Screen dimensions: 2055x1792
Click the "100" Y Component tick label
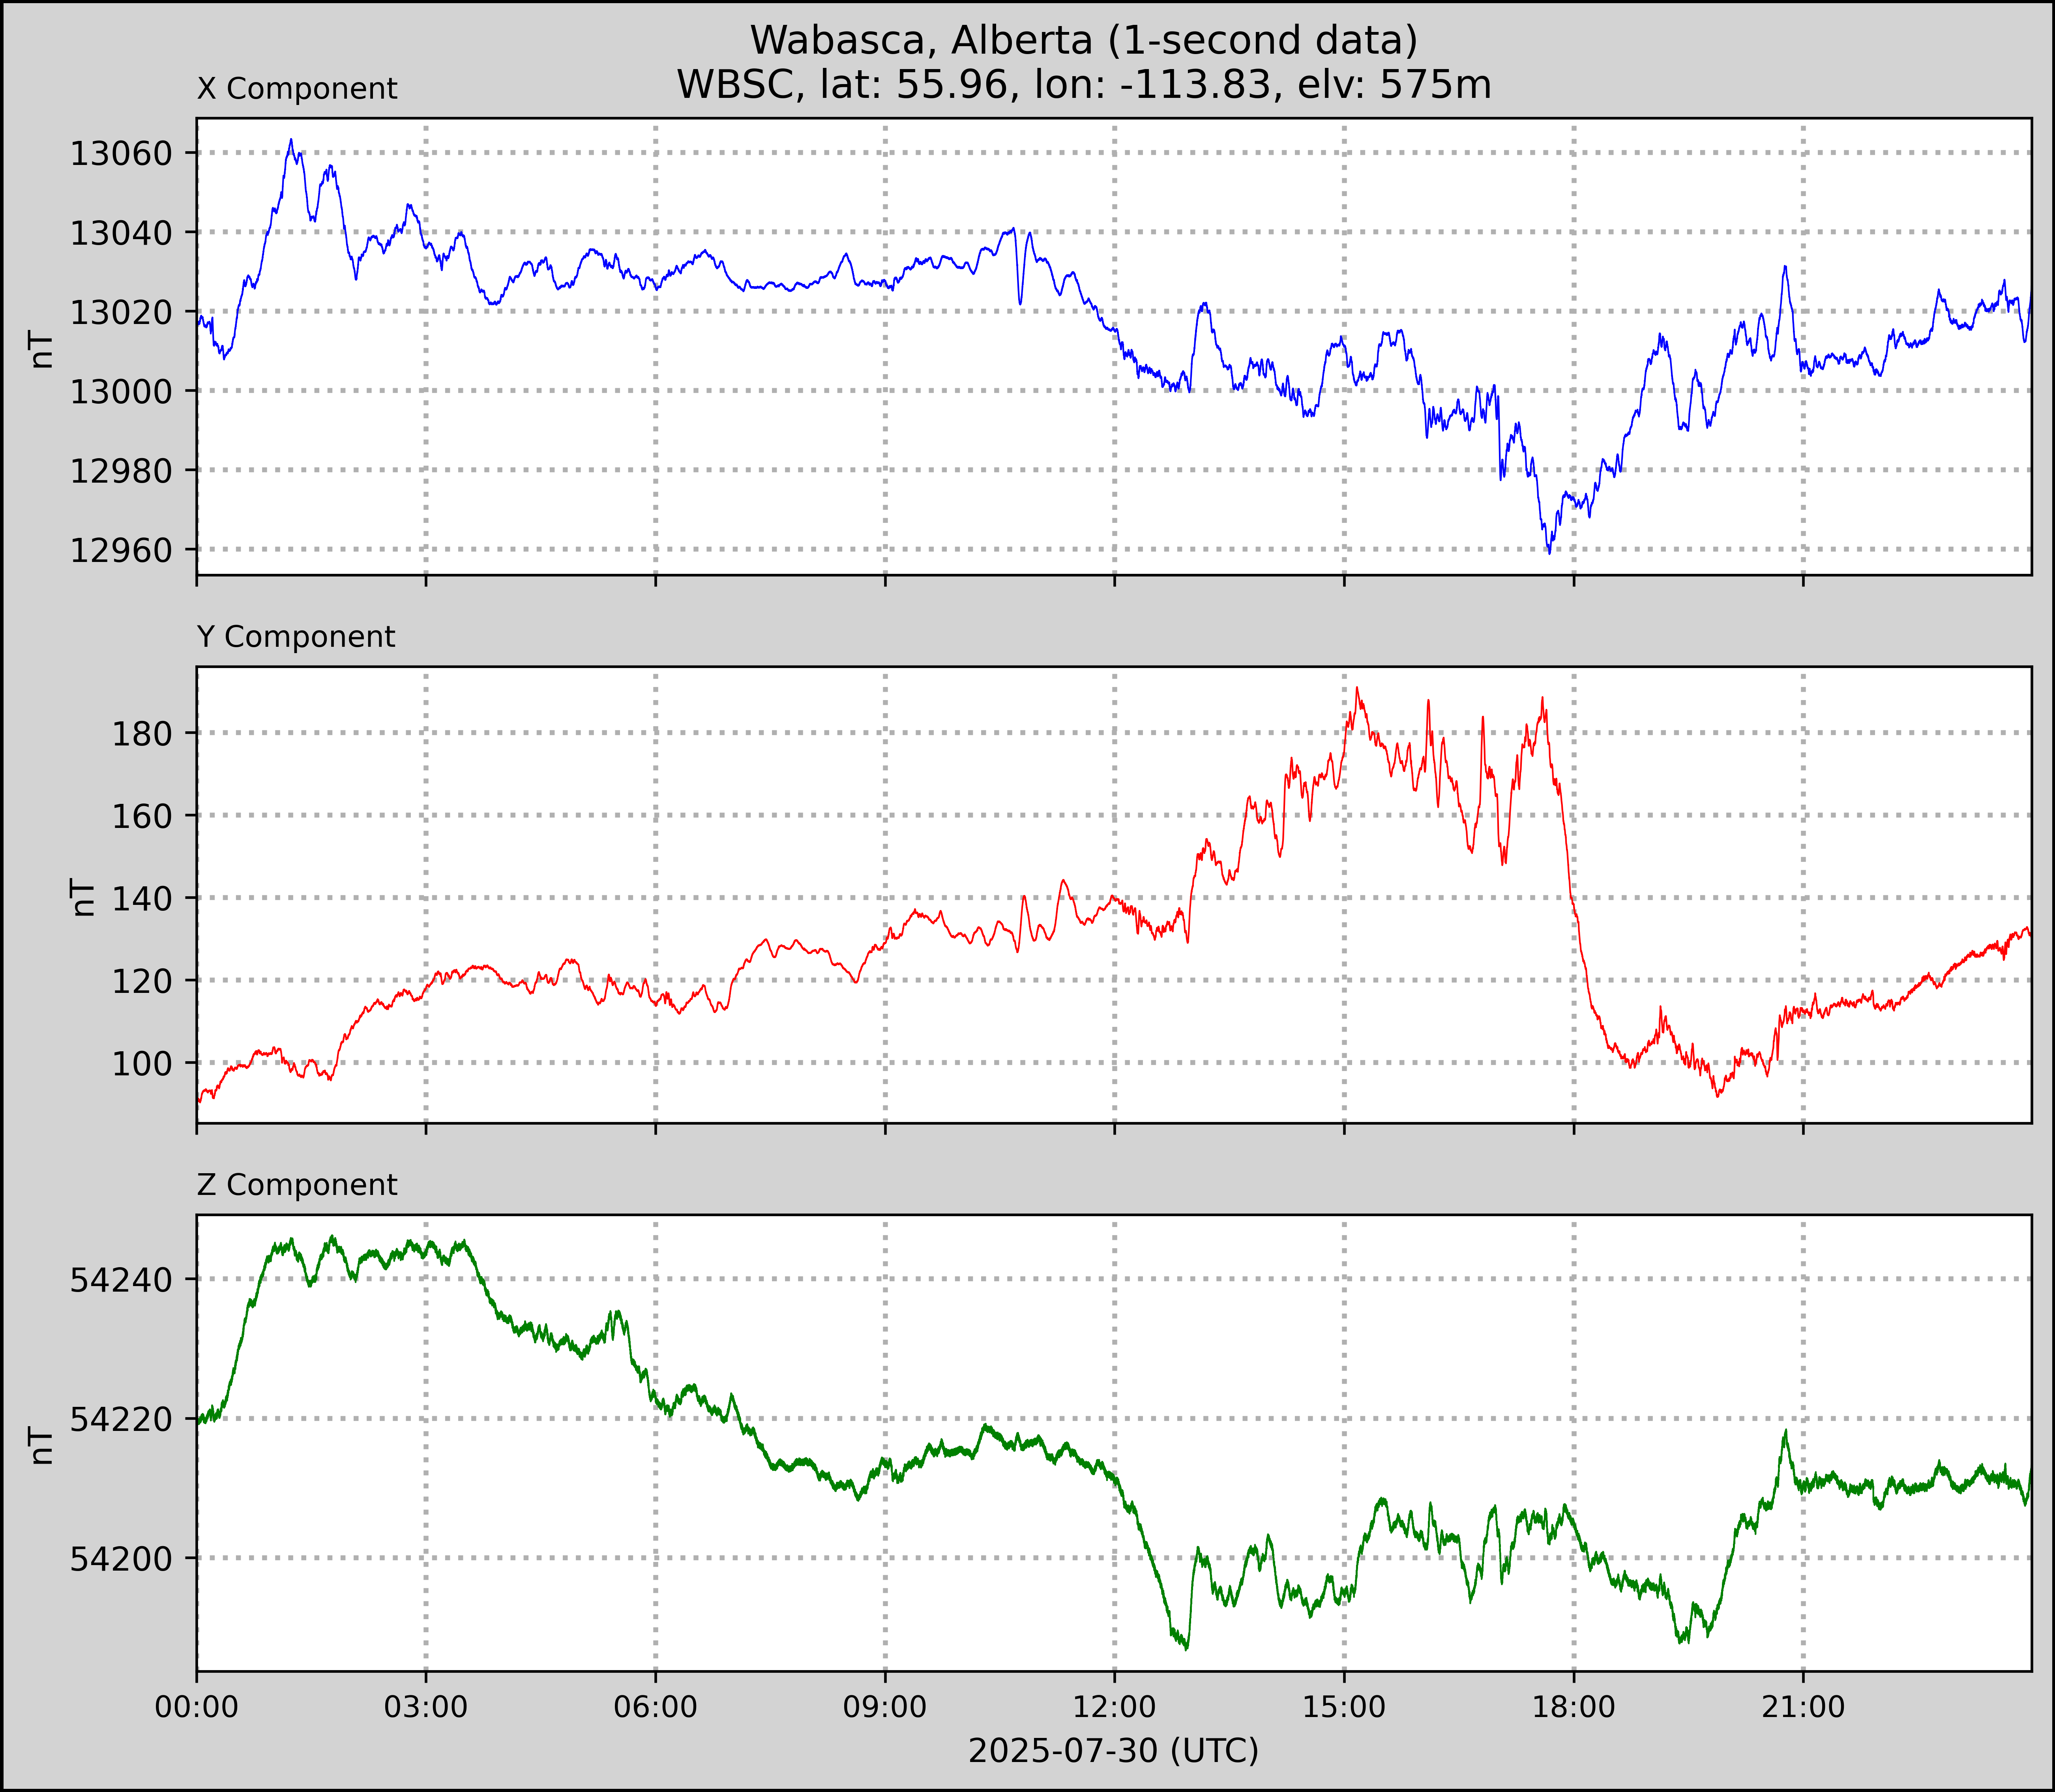point(142,1064)
